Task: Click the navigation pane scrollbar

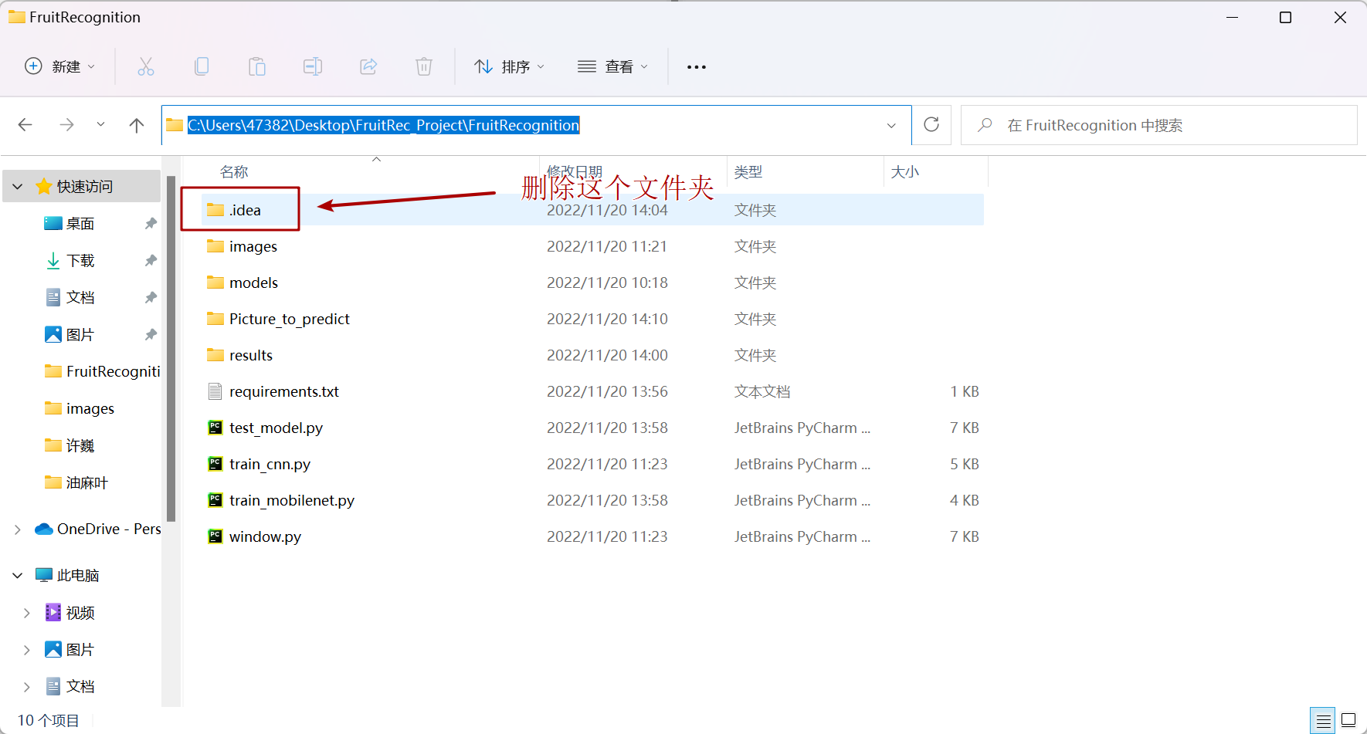Action: tap(171, 349)
